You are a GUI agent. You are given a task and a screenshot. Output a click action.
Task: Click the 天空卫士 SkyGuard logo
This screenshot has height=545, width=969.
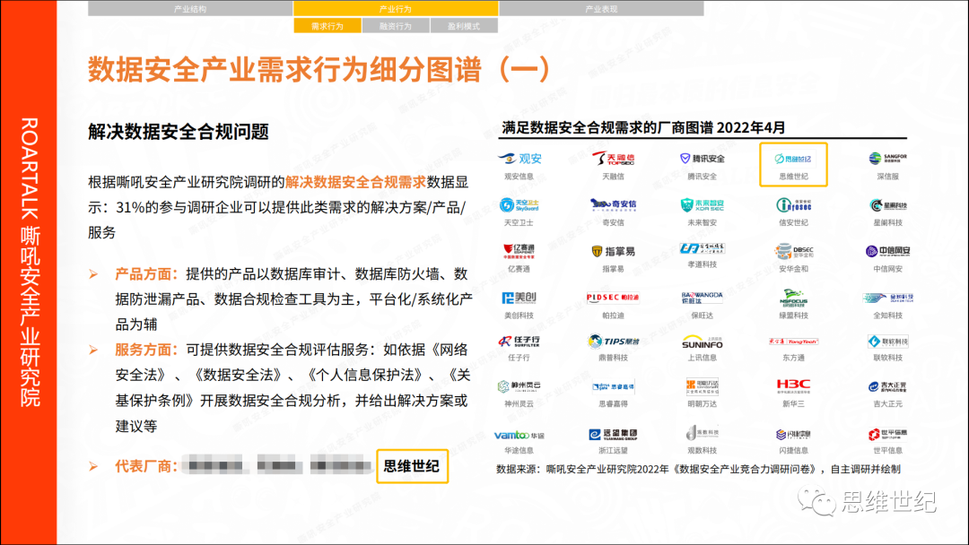[519, 205]
